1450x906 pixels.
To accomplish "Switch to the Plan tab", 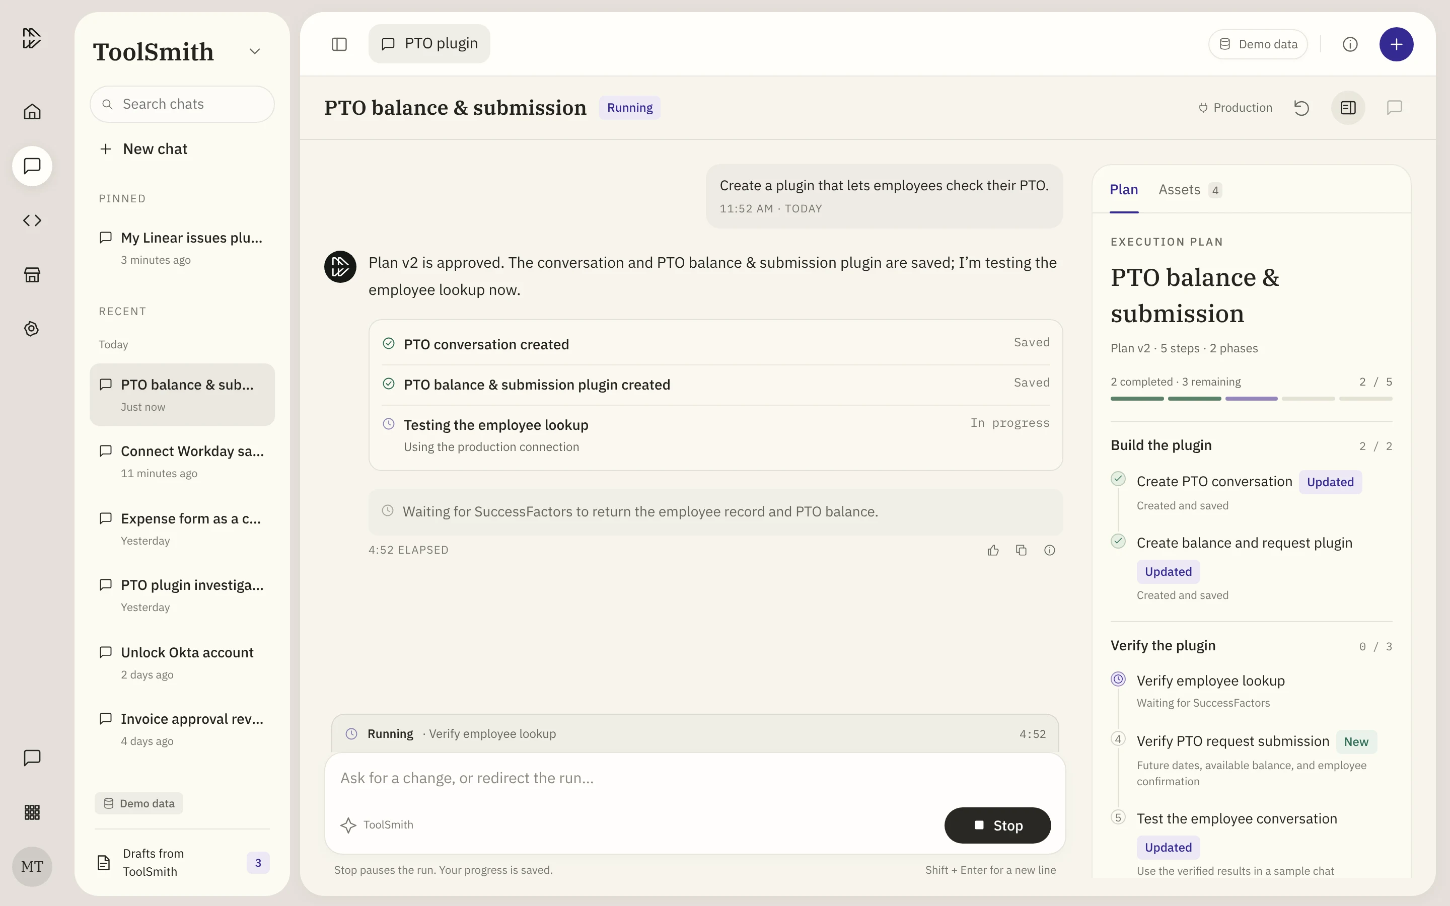I will click(1123, 190).
